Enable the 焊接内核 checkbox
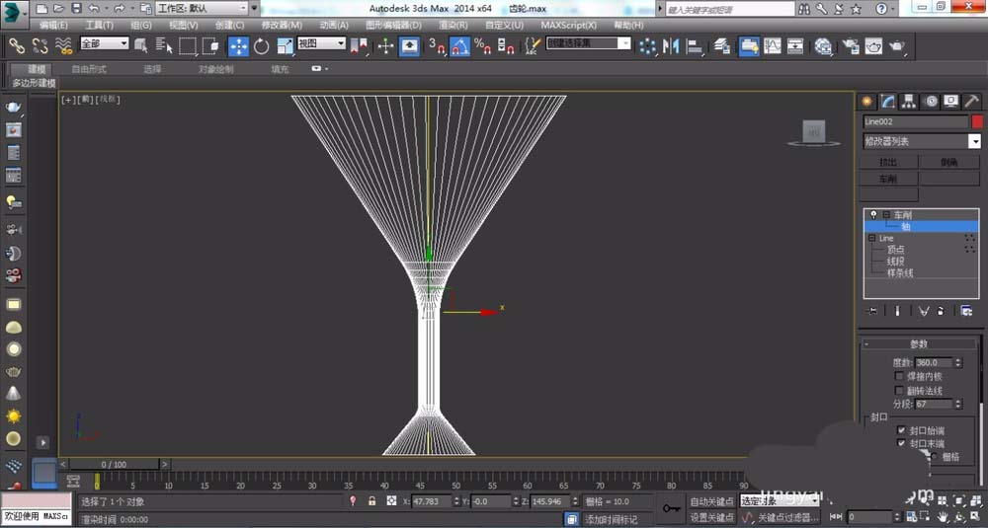The image size is (988, 528). [x=899, y=376]
